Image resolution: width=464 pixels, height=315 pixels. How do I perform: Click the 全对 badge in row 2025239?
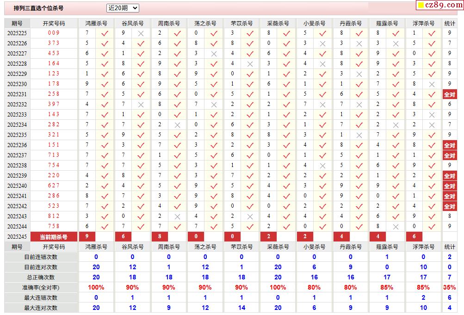click(x=450, y=176)
